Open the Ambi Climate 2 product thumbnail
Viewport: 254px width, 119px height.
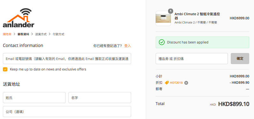coord(163,18)
